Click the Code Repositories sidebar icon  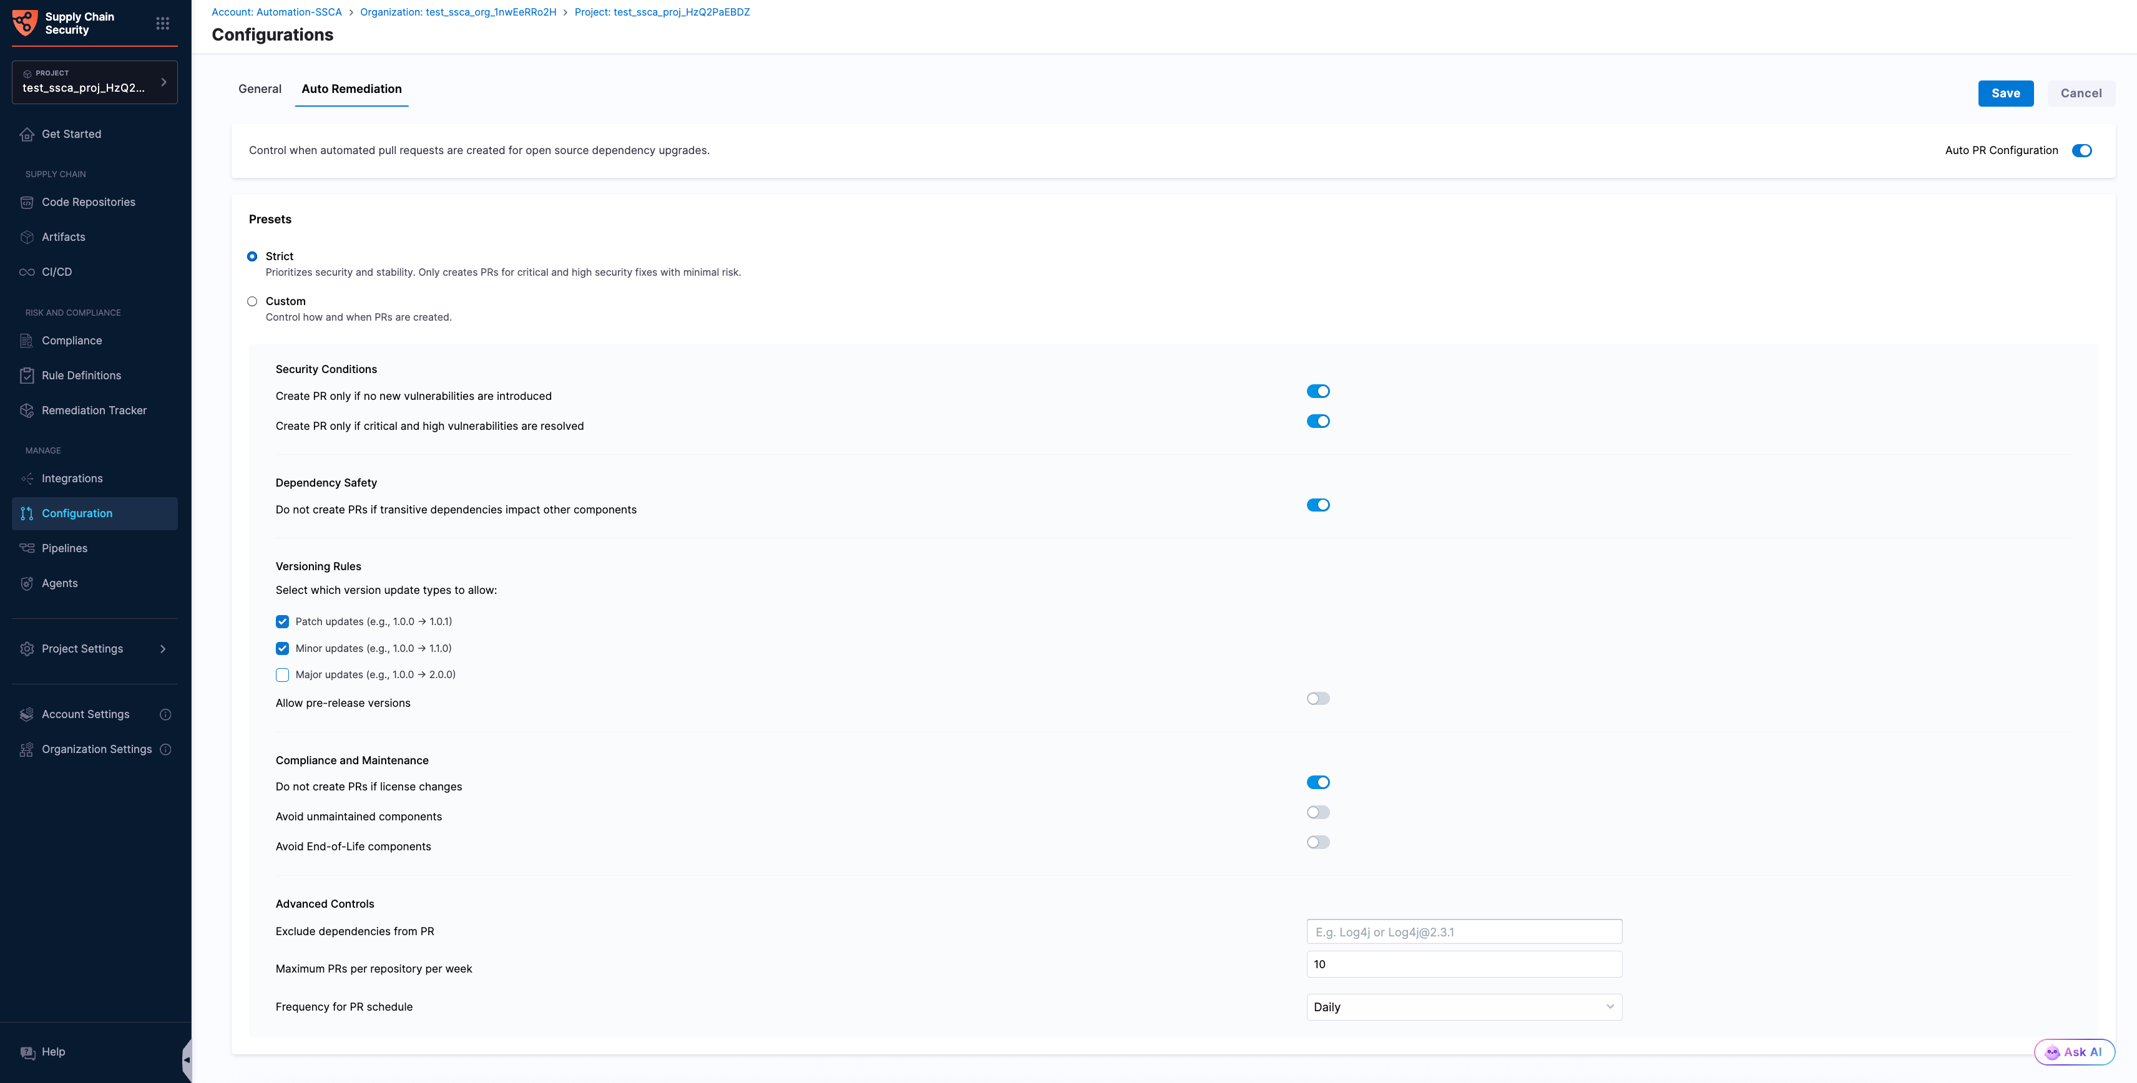tap(27, 202)
